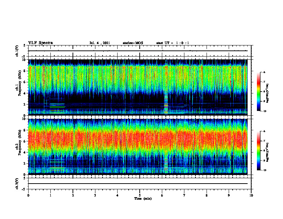Click the "-6" tick on ch.2 colorbar
This screenshot has height=219, width=283.
(264, 131)
